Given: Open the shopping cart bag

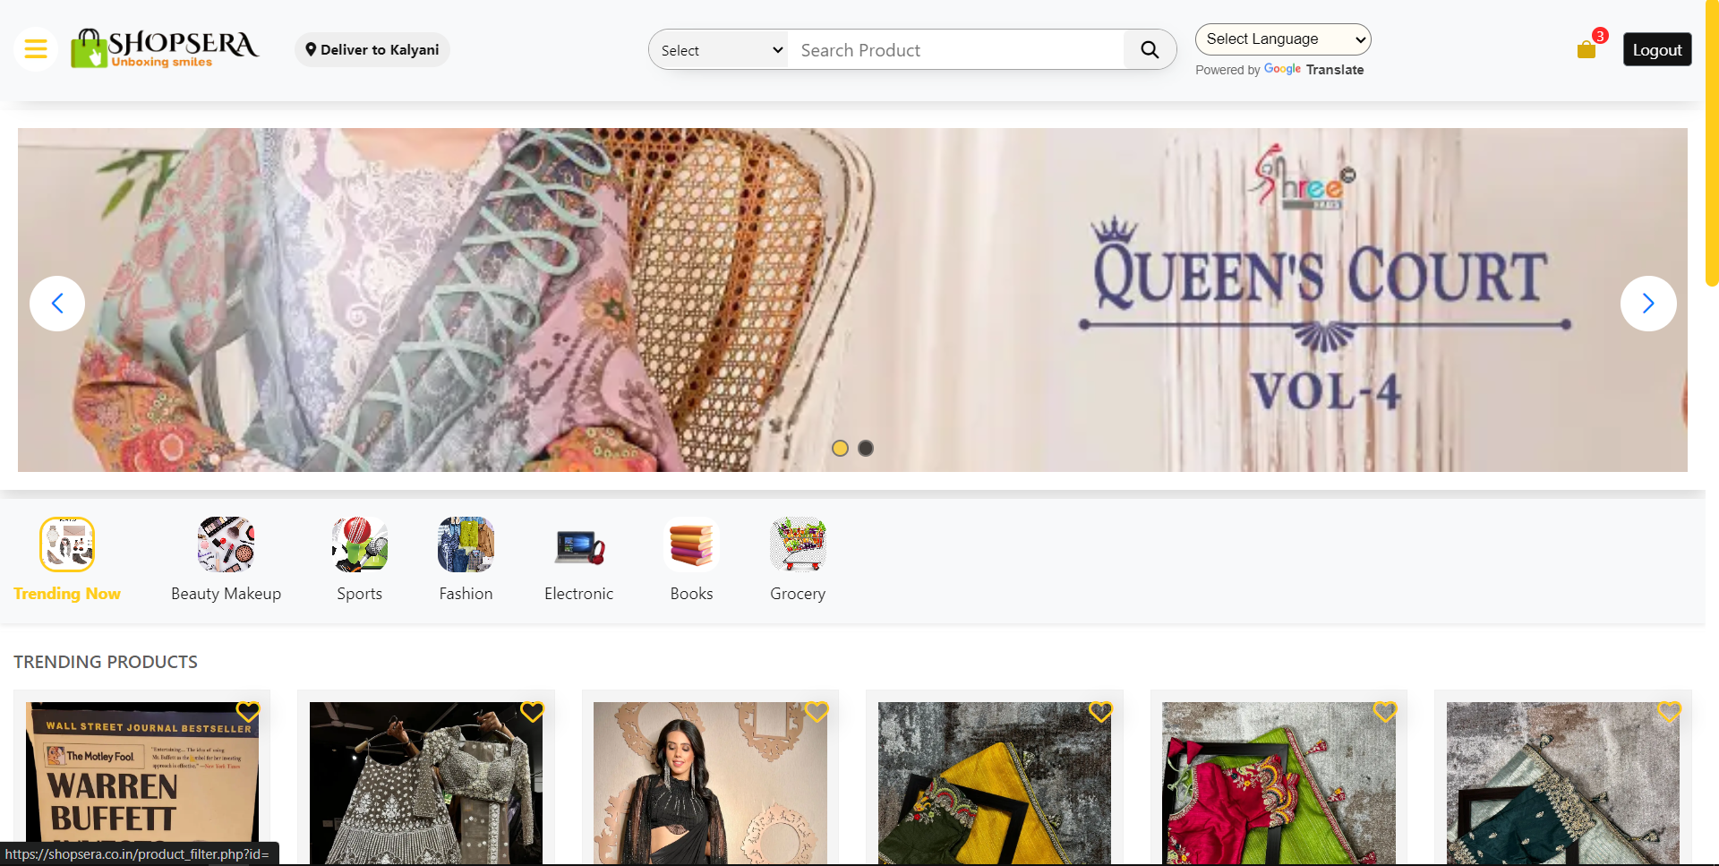Looking at the screenshot, I should click(1586, 50).
